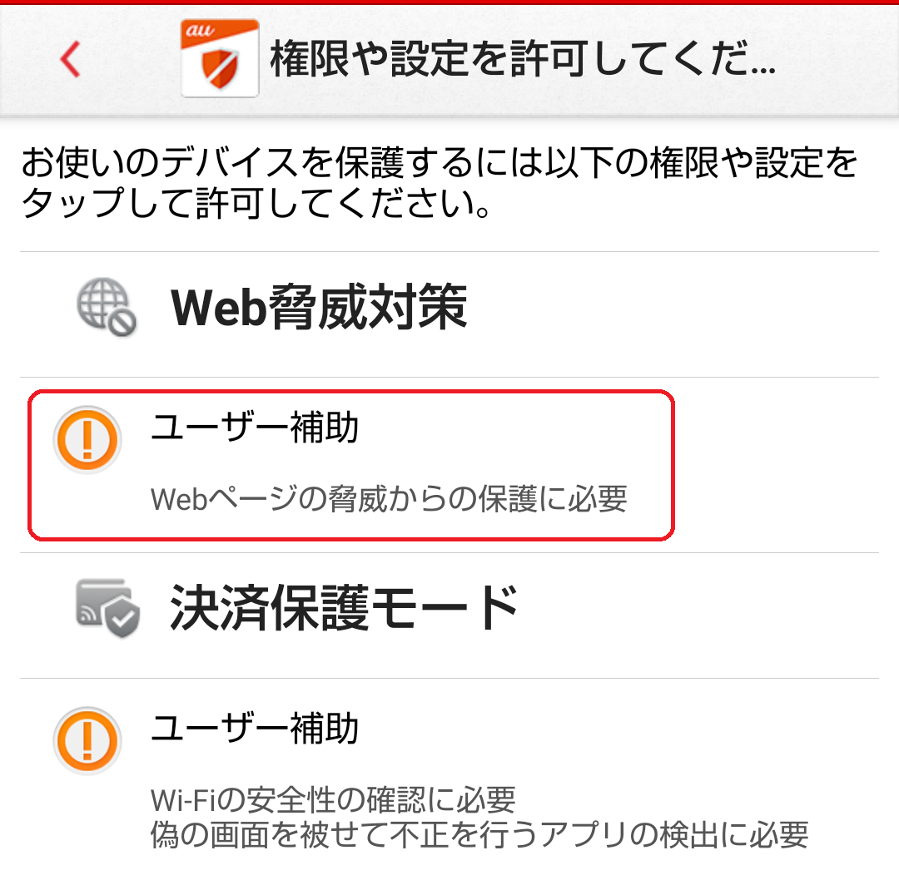Screen dimensions: 899x875
Task: Tap the empty header area right of the title
Action: (837, 59)
